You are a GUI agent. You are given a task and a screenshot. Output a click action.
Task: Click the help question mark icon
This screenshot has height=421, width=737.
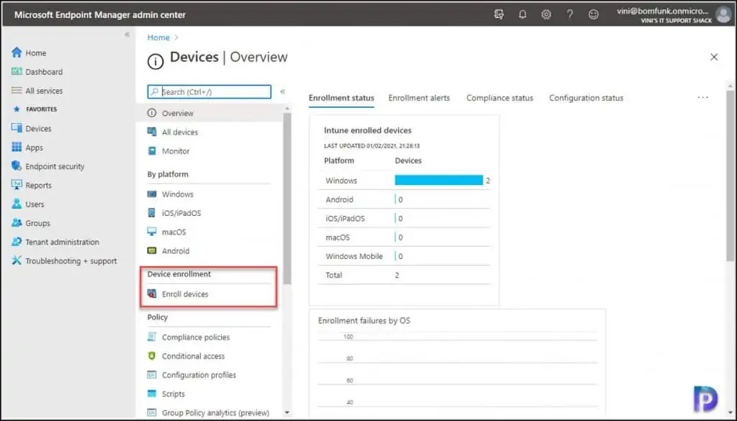point(570,14)
